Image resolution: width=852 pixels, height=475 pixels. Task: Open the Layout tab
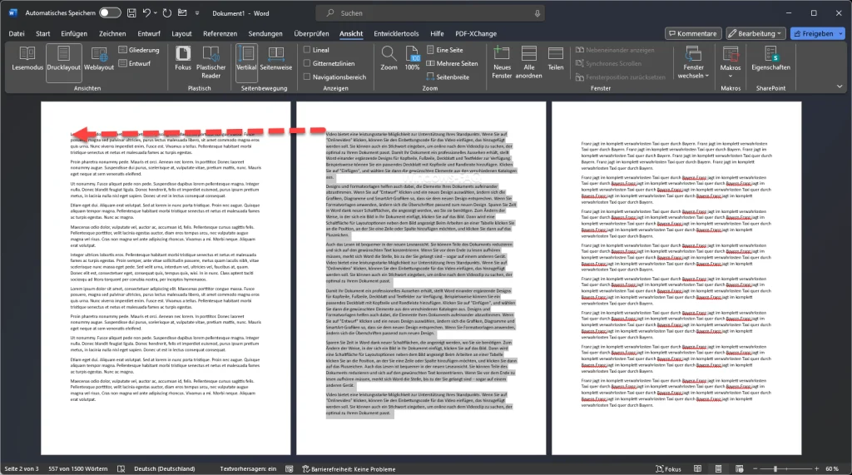pos(181,34)
